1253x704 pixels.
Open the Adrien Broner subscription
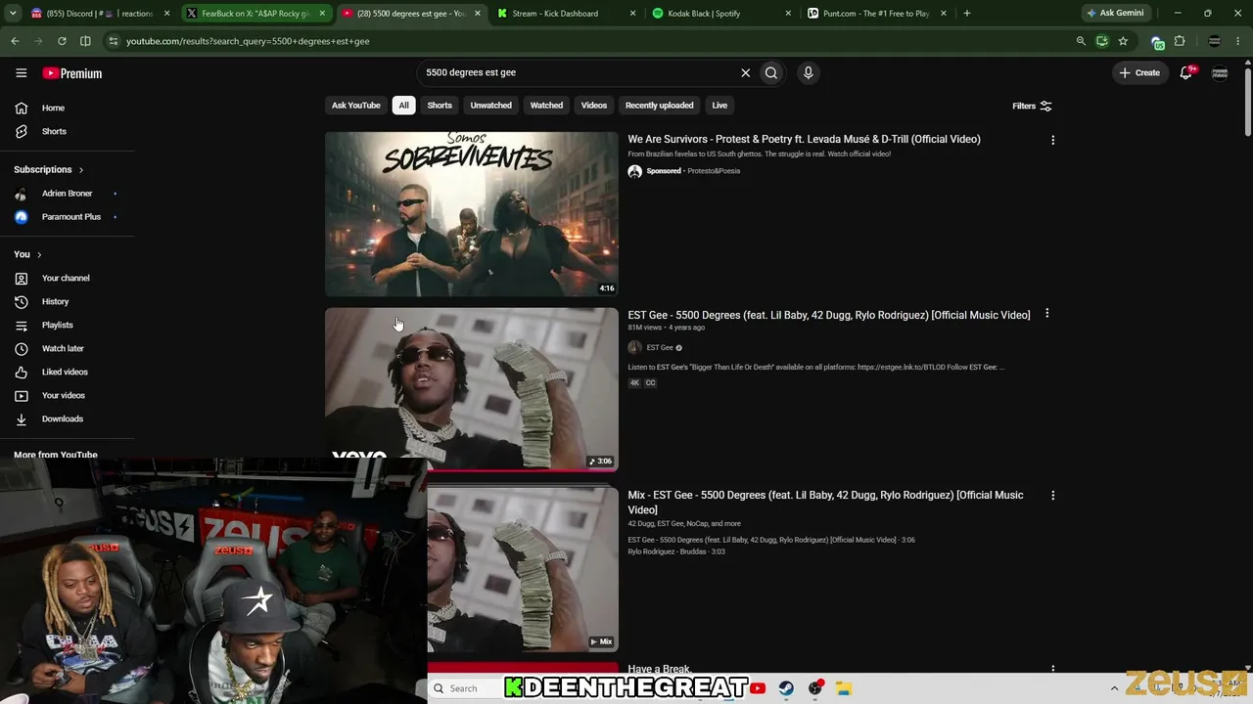pyautogui.click(x=67, y=194)
